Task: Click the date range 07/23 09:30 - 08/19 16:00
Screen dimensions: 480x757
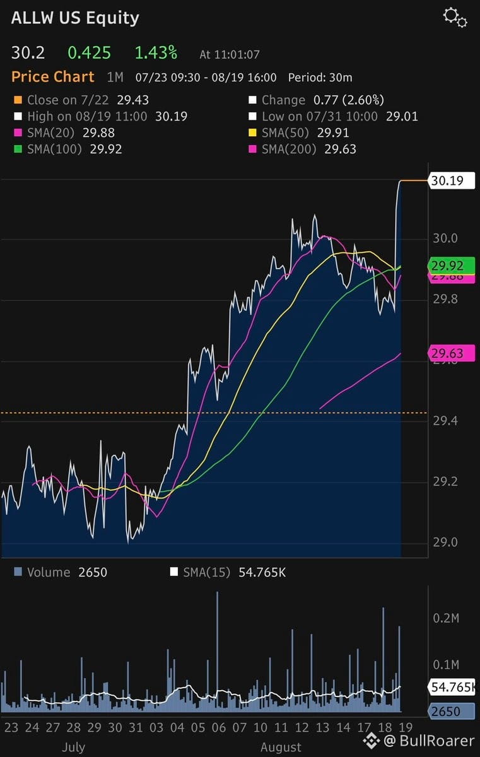Action: [x=206, y=78]
